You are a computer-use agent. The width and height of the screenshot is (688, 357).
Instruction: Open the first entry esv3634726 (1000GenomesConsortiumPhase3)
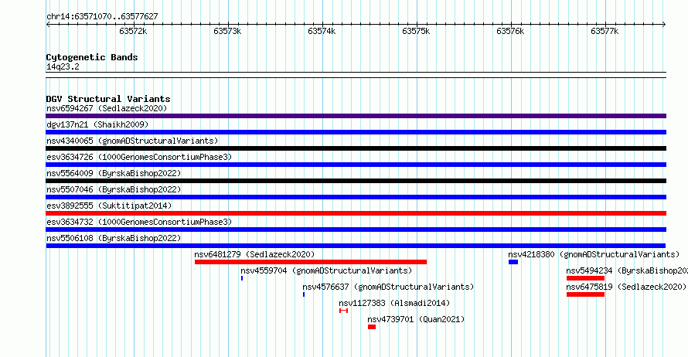(x=139, y=157)
